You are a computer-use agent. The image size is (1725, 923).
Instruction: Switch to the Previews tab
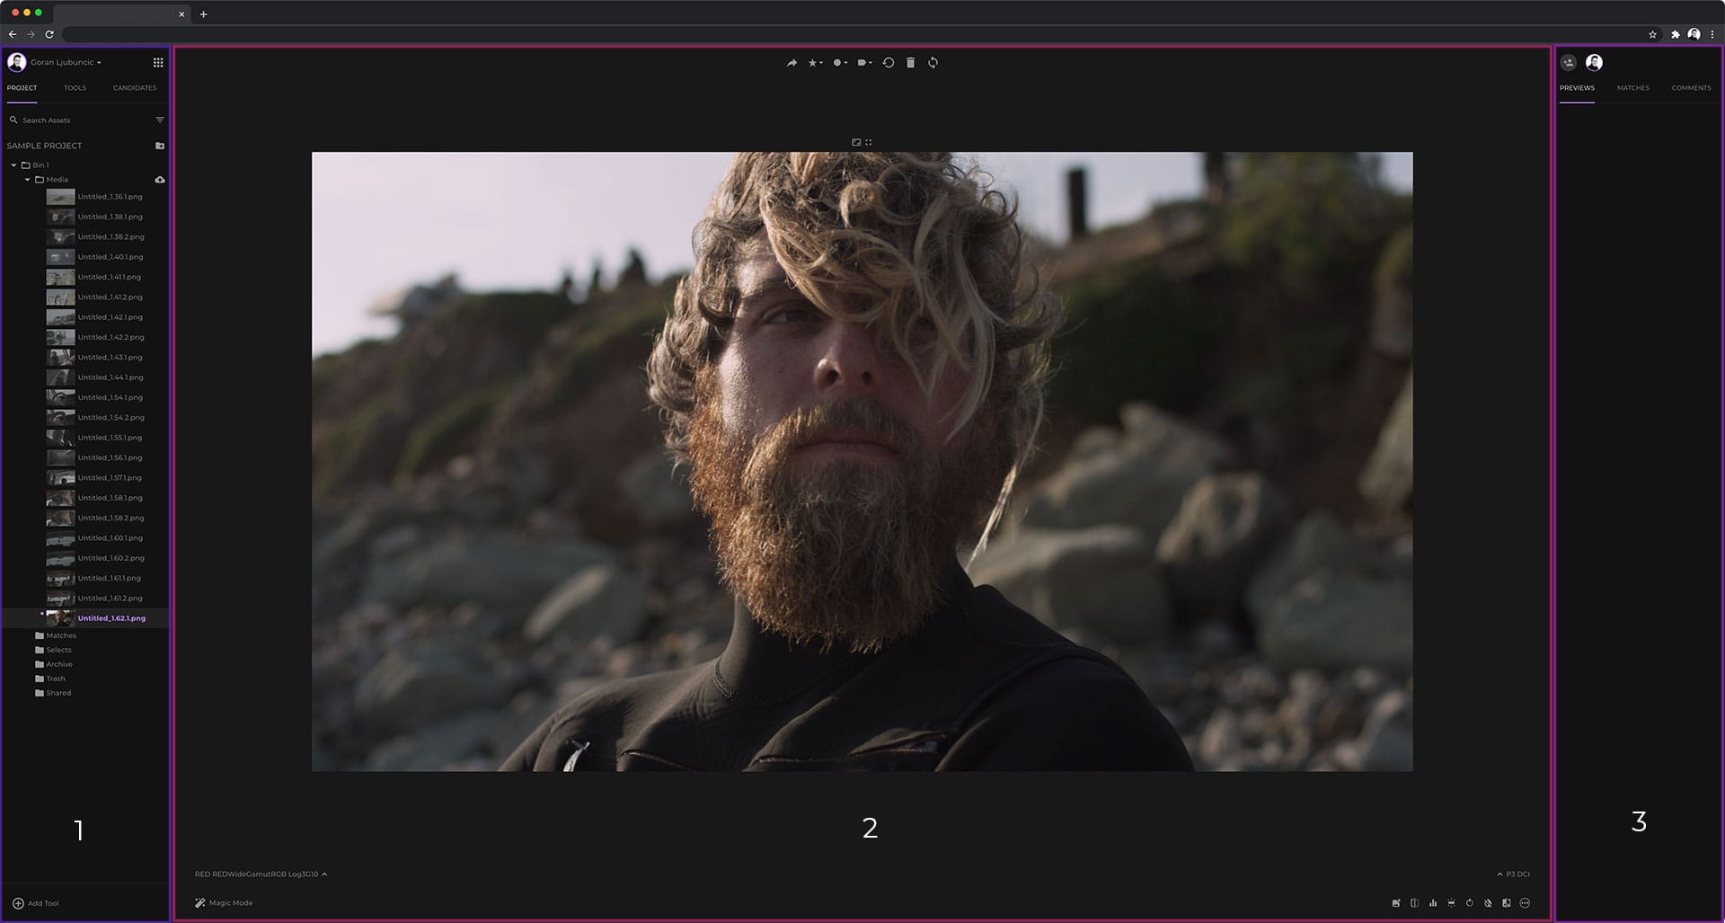point(1577,88)
